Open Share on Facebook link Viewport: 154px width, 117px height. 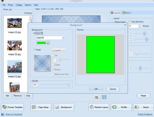14,114
